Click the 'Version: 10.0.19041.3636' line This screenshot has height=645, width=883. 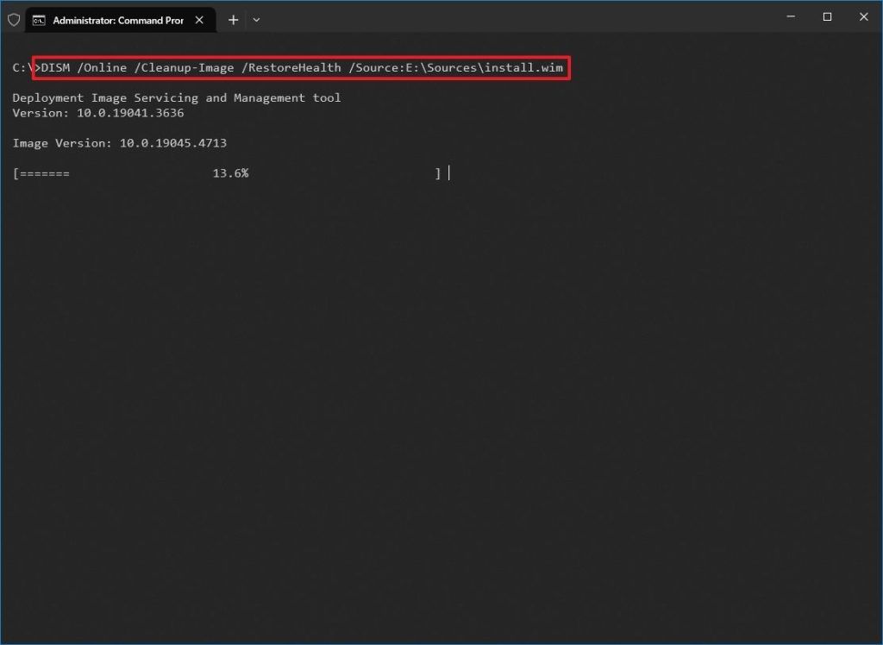[98, 113]
